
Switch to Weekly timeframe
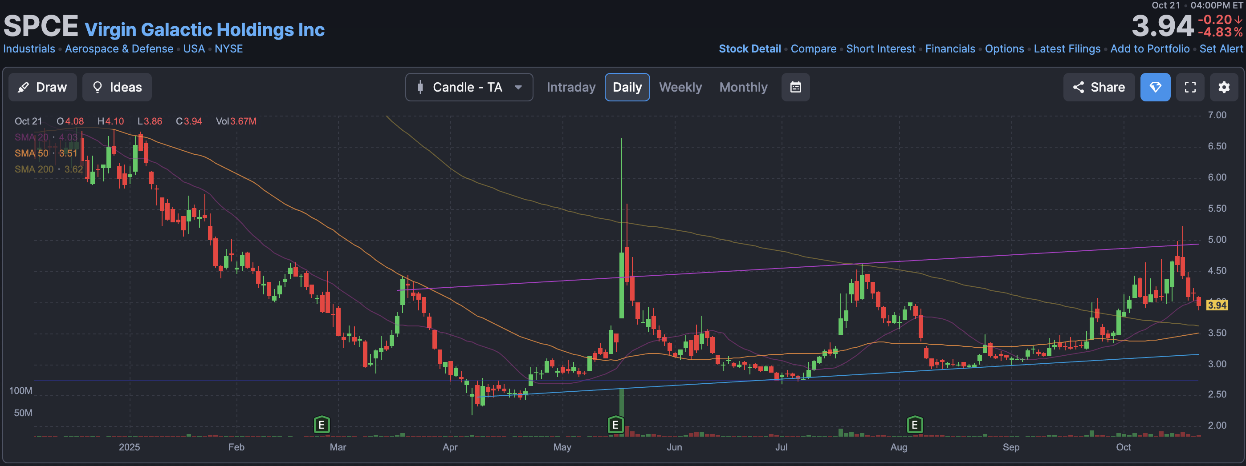680,88
